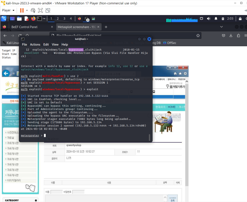The height and width of the screenshot is (202, 247).
Task: Open the display settings tray icon
Action: [202, 19]
